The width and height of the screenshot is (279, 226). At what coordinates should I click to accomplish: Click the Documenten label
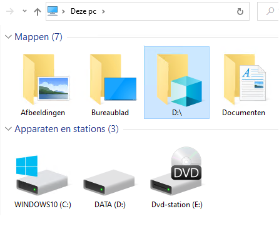pos(243,113)
